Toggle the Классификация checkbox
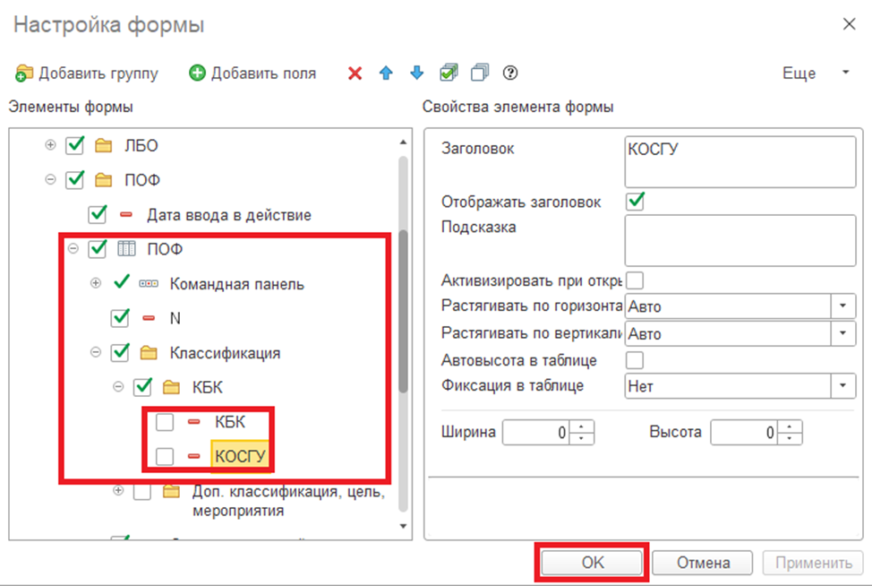Viewport: 872px width, 586px height. tap(120, 352)
